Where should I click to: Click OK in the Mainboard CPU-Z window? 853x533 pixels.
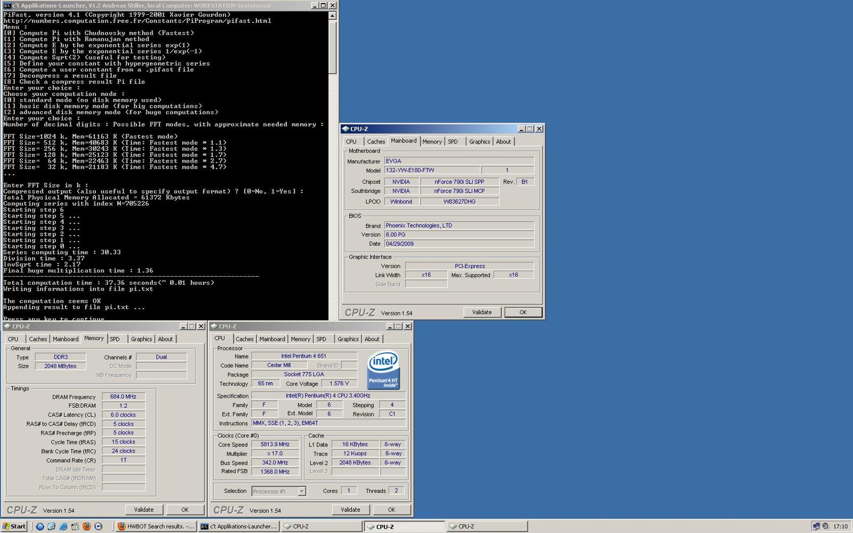tap(523, 312)
